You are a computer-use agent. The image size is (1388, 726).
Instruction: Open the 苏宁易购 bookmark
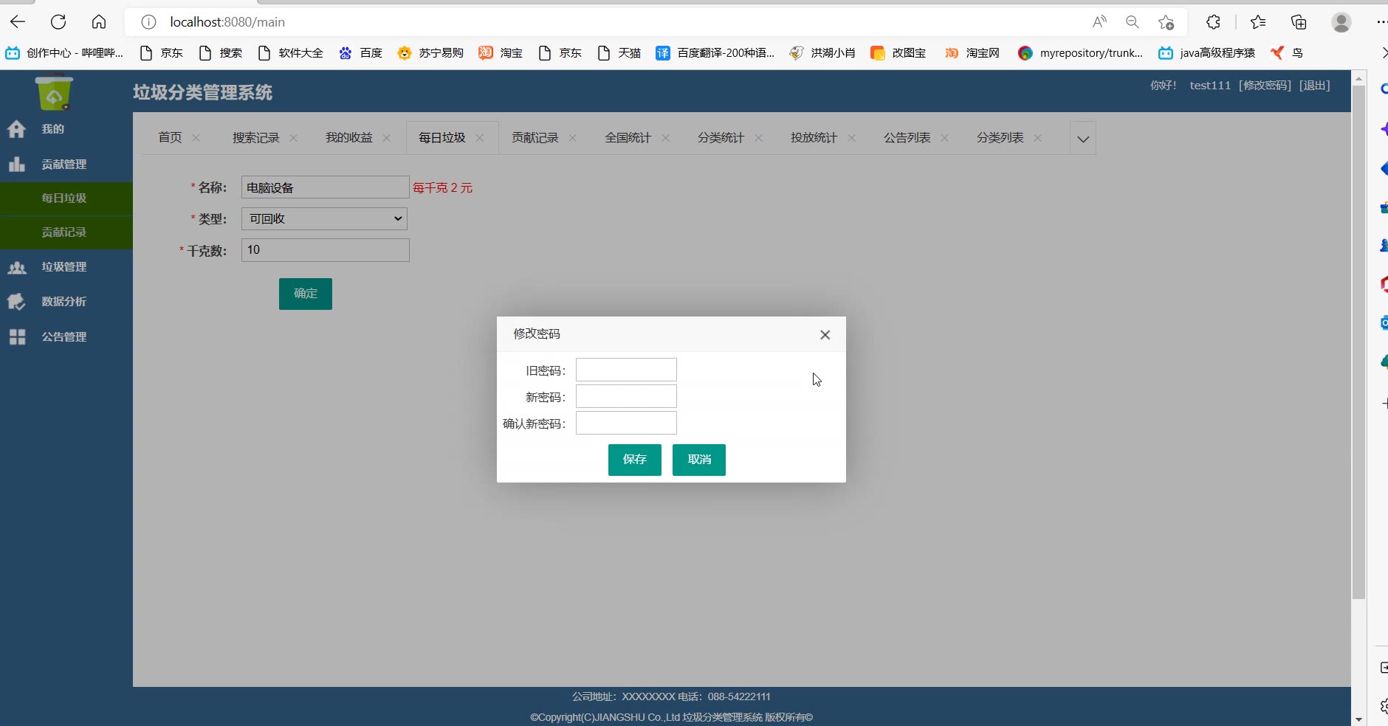click(430, 53)
